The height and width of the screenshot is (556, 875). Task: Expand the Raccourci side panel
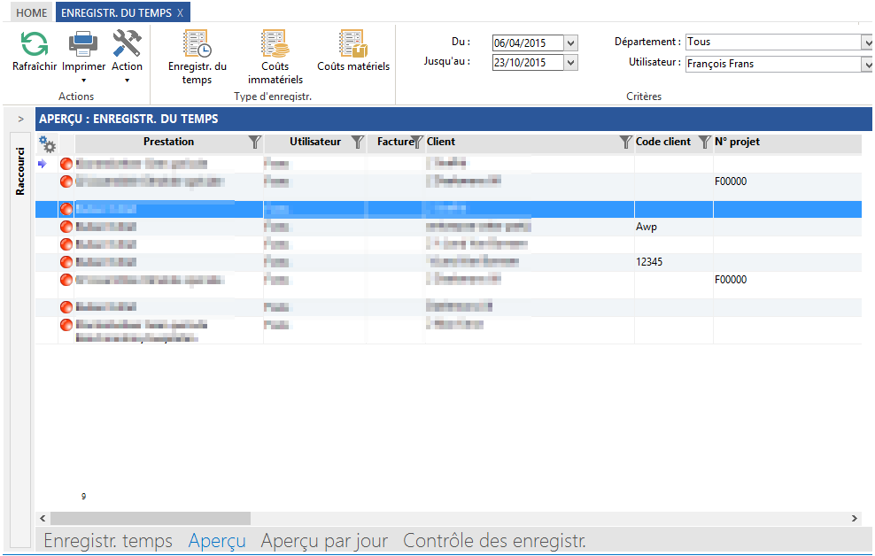20,119
